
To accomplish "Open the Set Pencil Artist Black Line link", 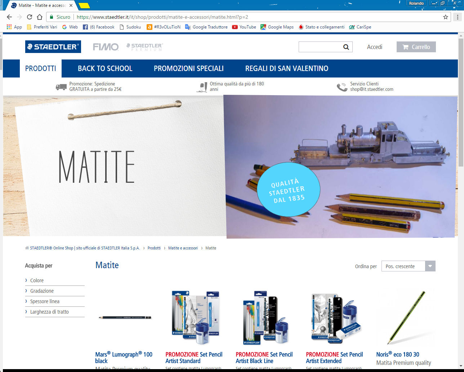I will tap(264, 358).
